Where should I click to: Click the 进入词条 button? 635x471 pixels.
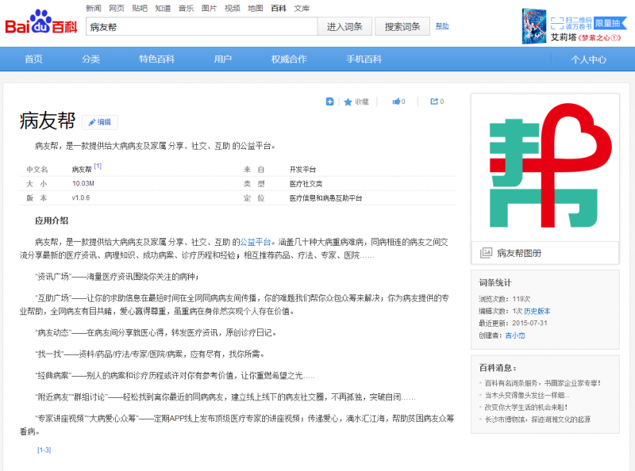click(344, 27)
